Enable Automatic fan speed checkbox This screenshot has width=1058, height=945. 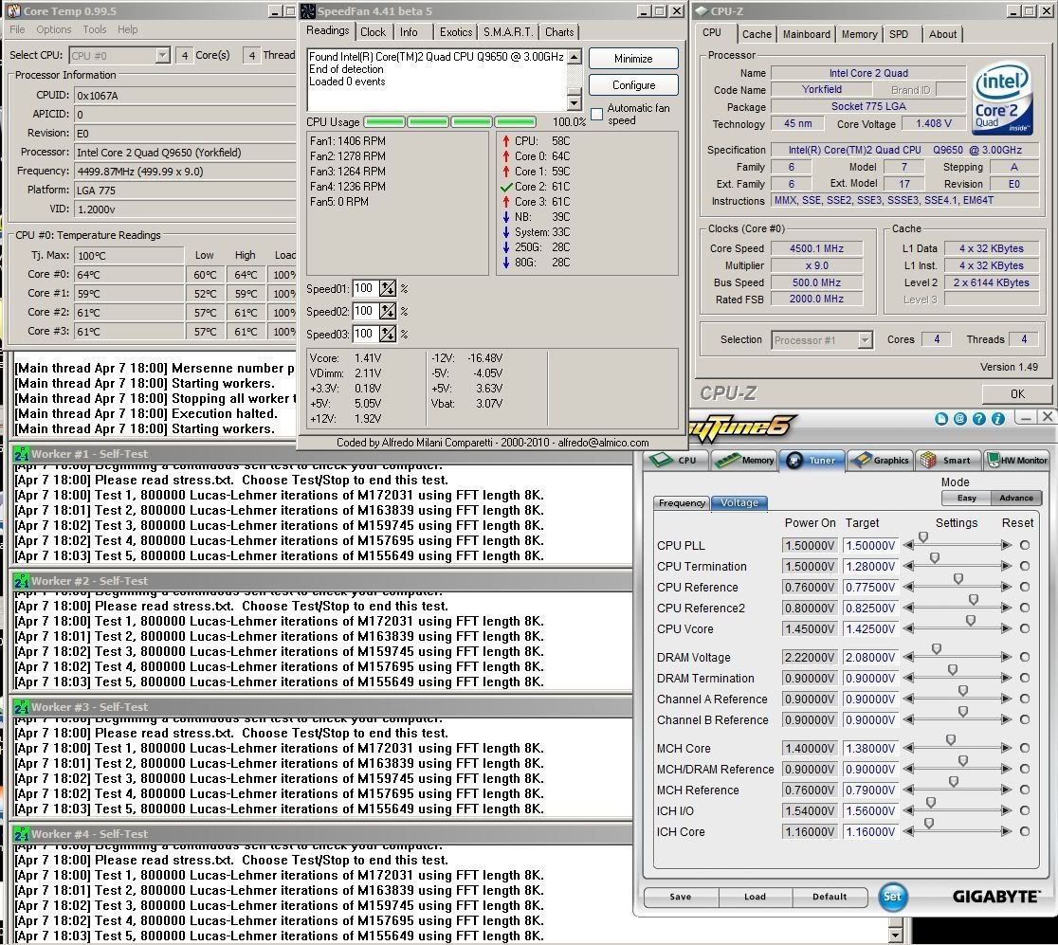(596, 114)
